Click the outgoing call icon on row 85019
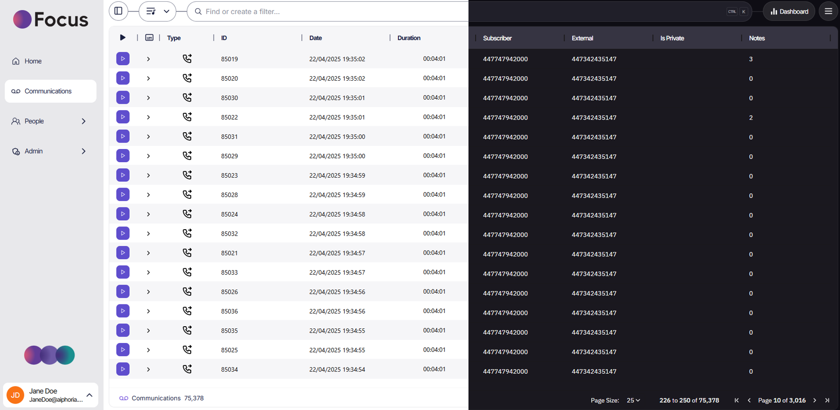Screen dimensions: 840x410 [187, 58]
